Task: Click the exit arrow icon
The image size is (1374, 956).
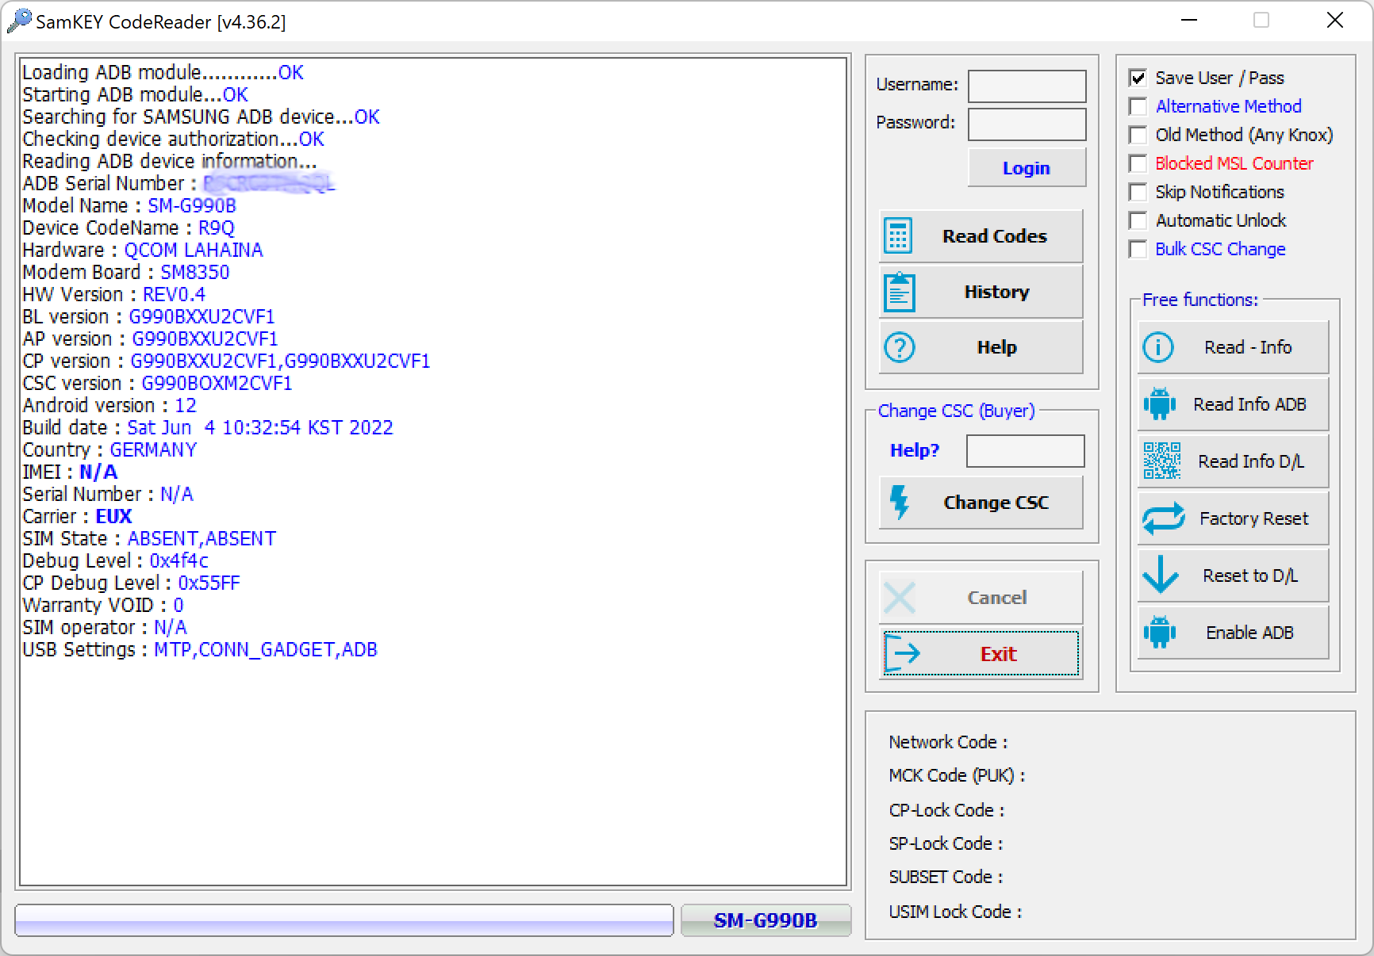Action: (902, 653)
